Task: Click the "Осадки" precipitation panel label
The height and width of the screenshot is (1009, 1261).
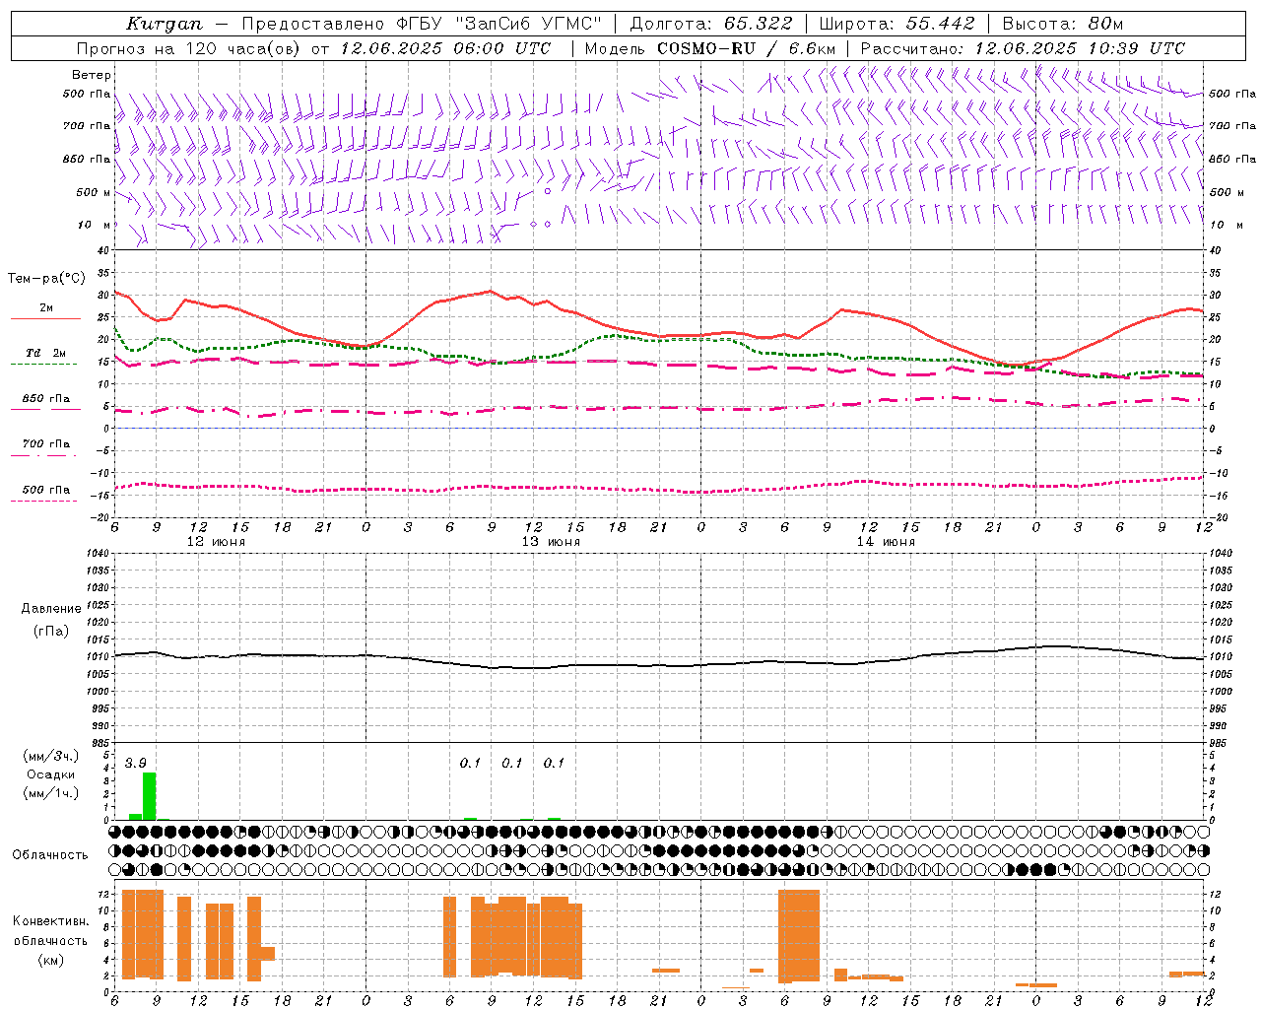Action: click(x=50, y=774)
